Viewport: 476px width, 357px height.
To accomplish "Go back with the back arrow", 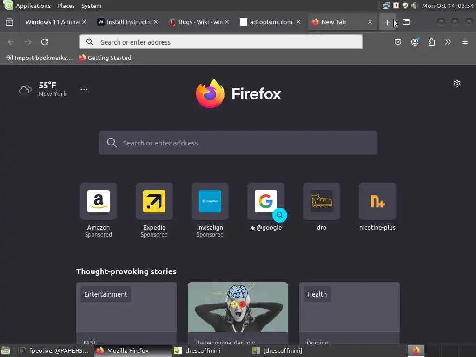I will coord(11,42).
